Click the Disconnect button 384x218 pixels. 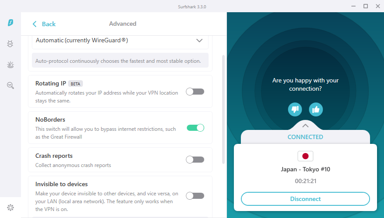tap(305, 199)
